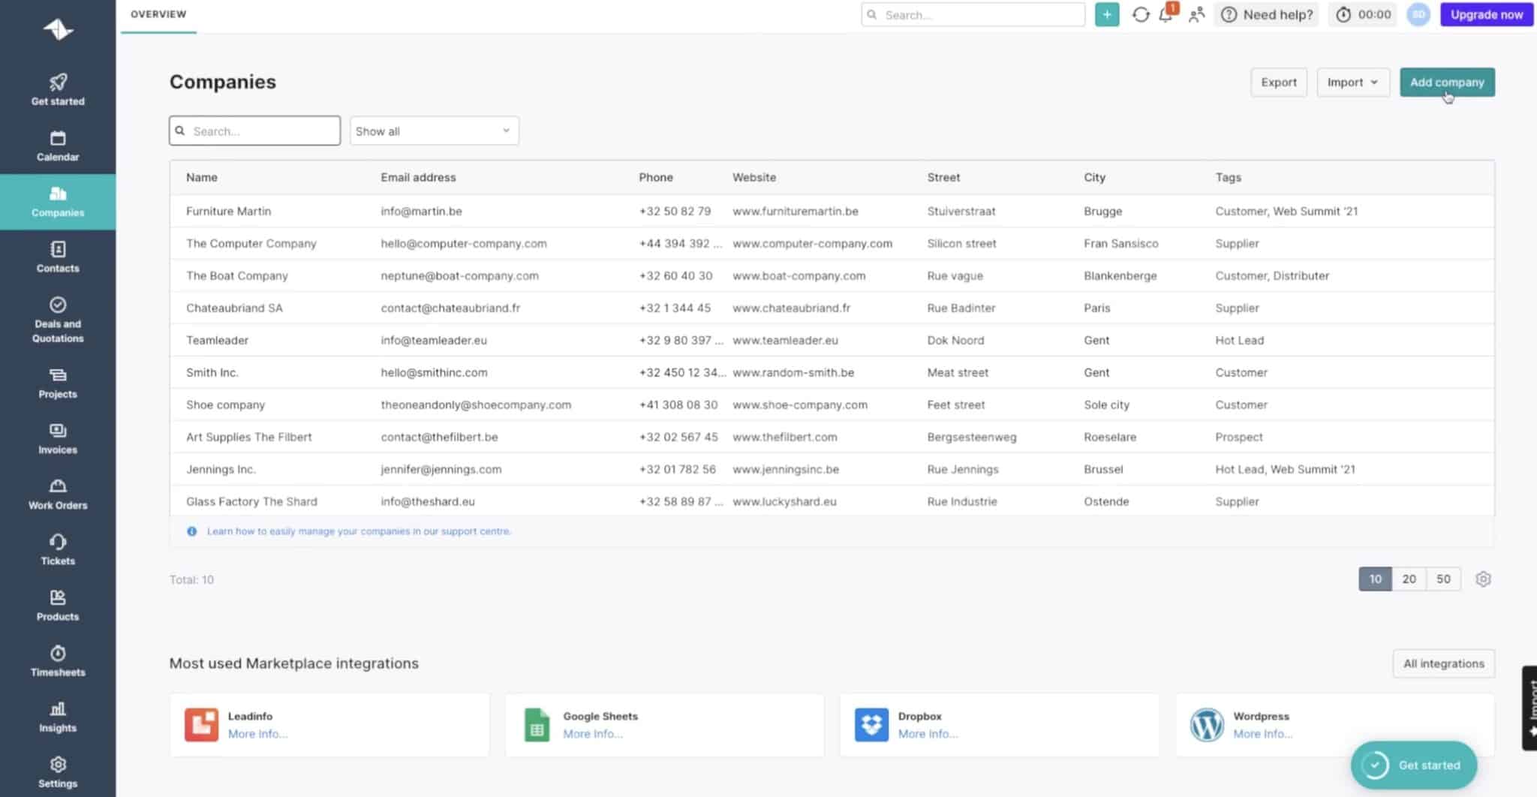Open Invoices from the sidebar
The height and width of the screenshot is (797, 1537).
[58, 439]
